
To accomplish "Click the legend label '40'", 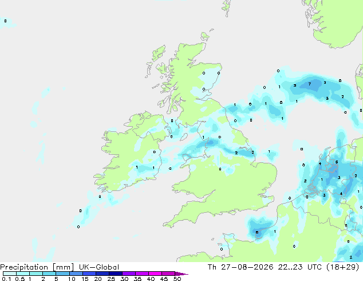I will [x=151, y=279].
